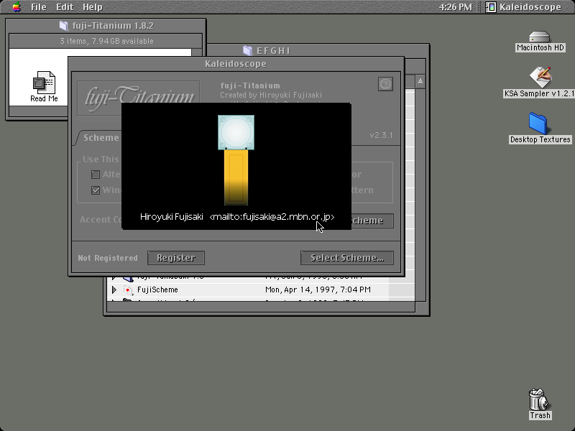
Task: Click the Kaleidoscope icon in the menu bar
Action: click(x=491, y=7)
